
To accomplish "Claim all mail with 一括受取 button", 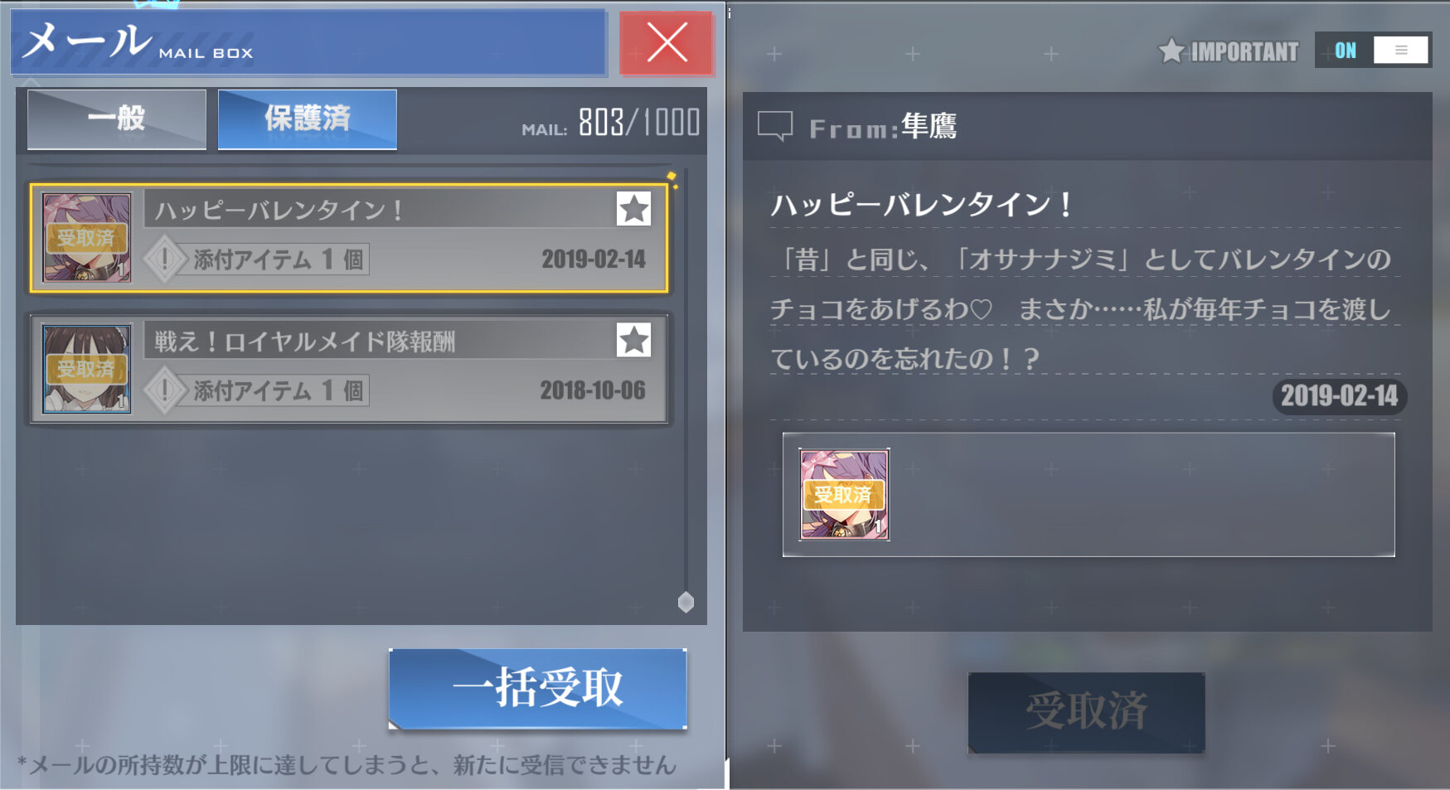I will tap(538, 688).
